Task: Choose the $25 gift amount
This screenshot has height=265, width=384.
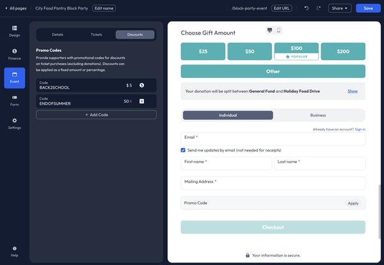Action: tap(203, 51)
